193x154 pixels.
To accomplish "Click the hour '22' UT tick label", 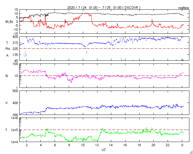I will [x=168, y=145].
